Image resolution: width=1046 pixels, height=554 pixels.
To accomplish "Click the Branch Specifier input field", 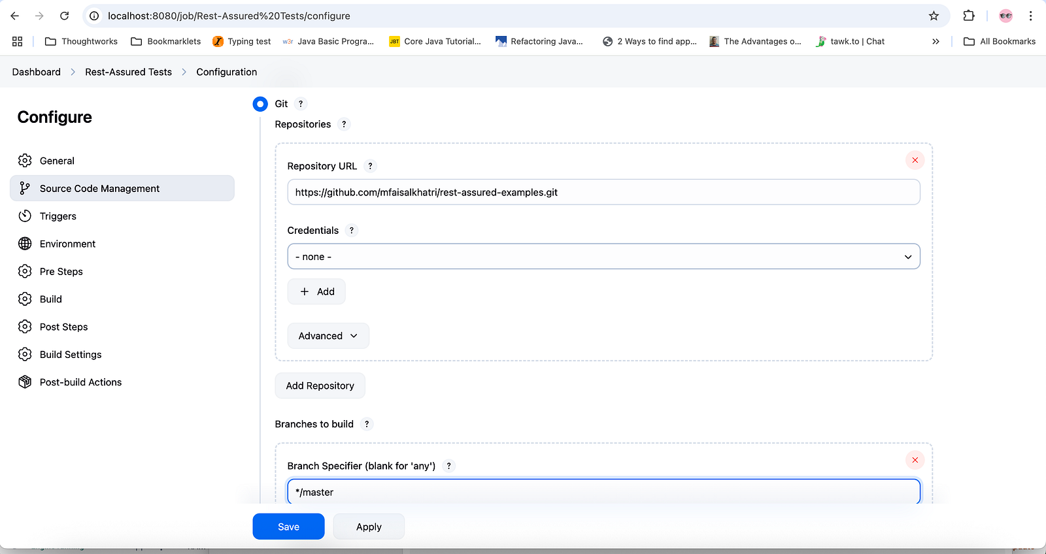I will tap(603, 492).
